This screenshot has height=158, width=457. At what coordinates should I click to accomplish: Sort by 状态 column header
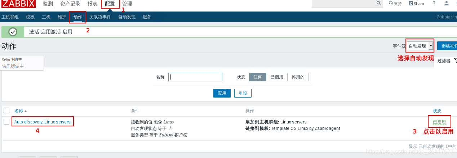pyautogui.click(x=437, y=111)
